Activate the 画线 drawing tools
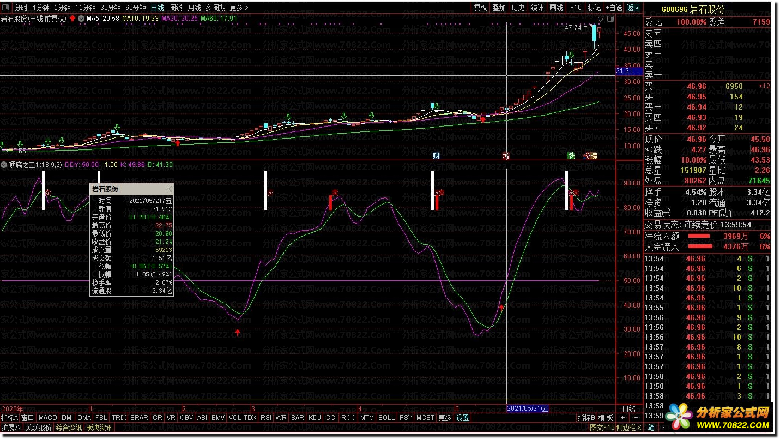Viewport: 780px width, 439px height. pyautogui.click(x=556, y=8)
